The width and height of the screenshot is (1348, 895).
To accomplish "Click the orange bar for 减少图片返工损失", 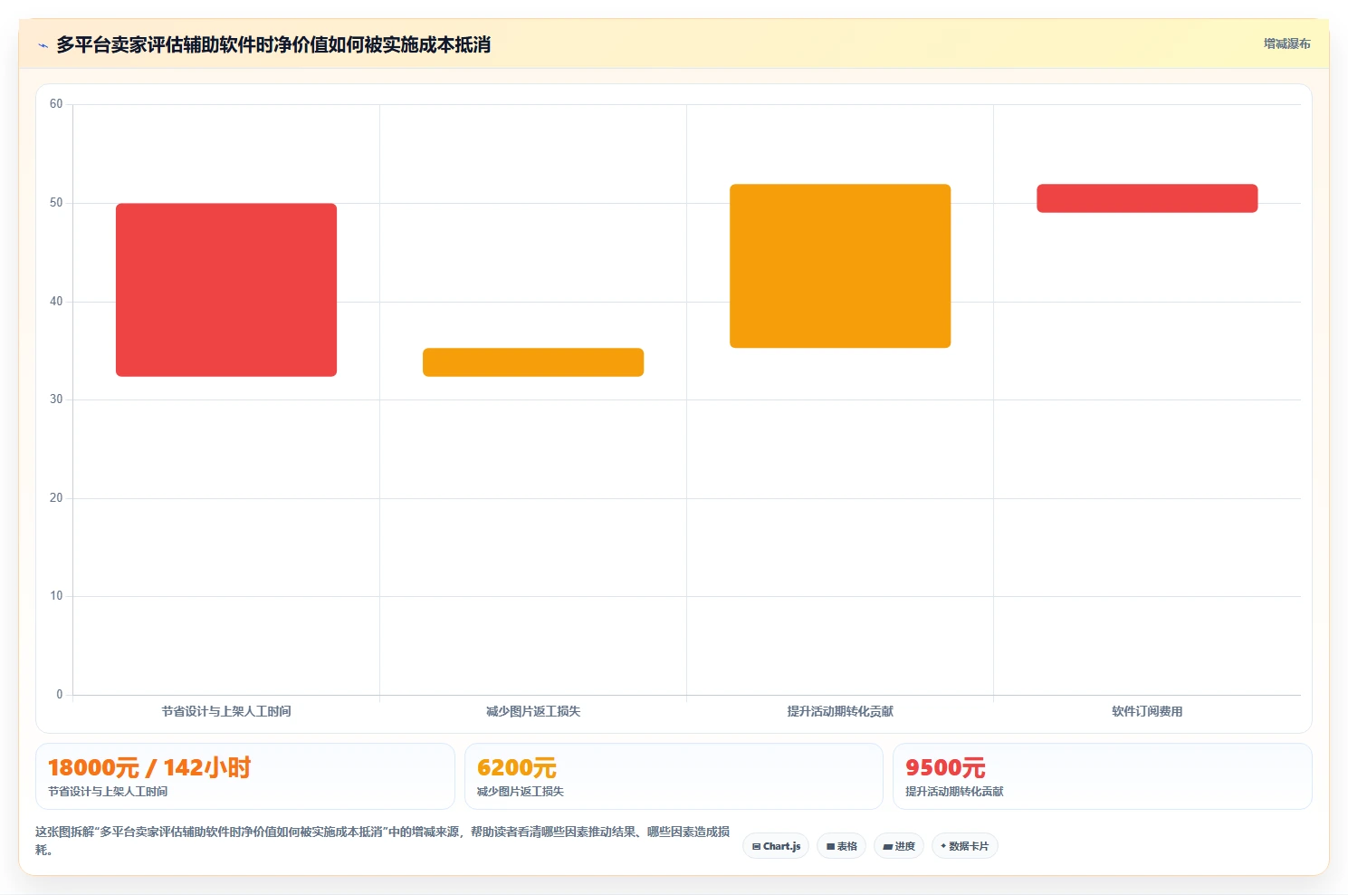I will click(533, 362).
